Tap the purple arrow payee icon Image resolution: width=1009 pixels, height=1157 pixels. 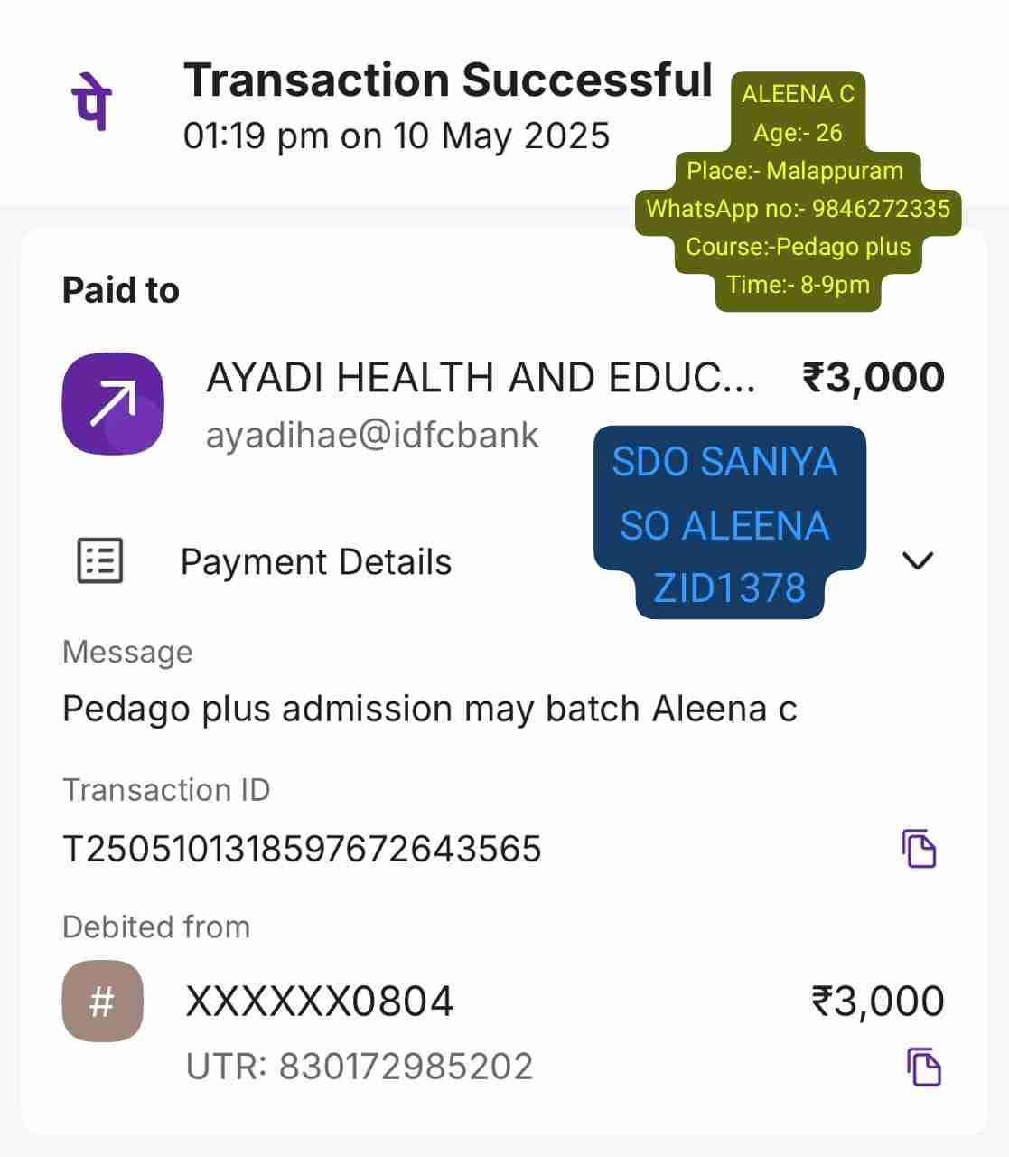[113, 403]
